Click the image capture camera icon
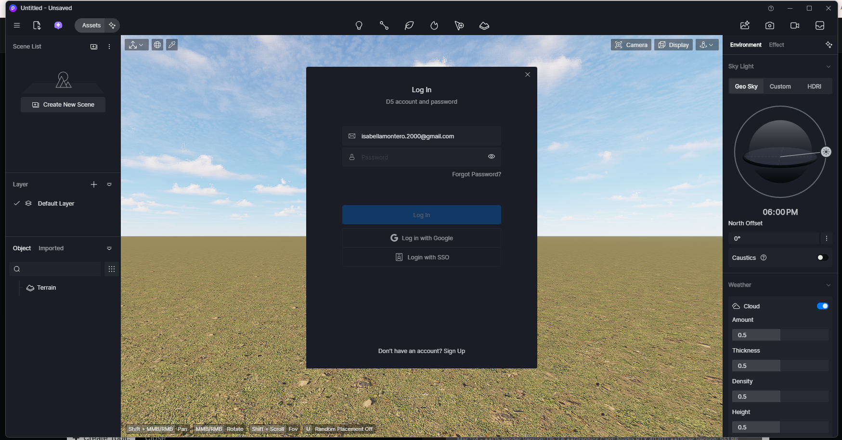This screenshot has height=440, width=842. [770, 25]
